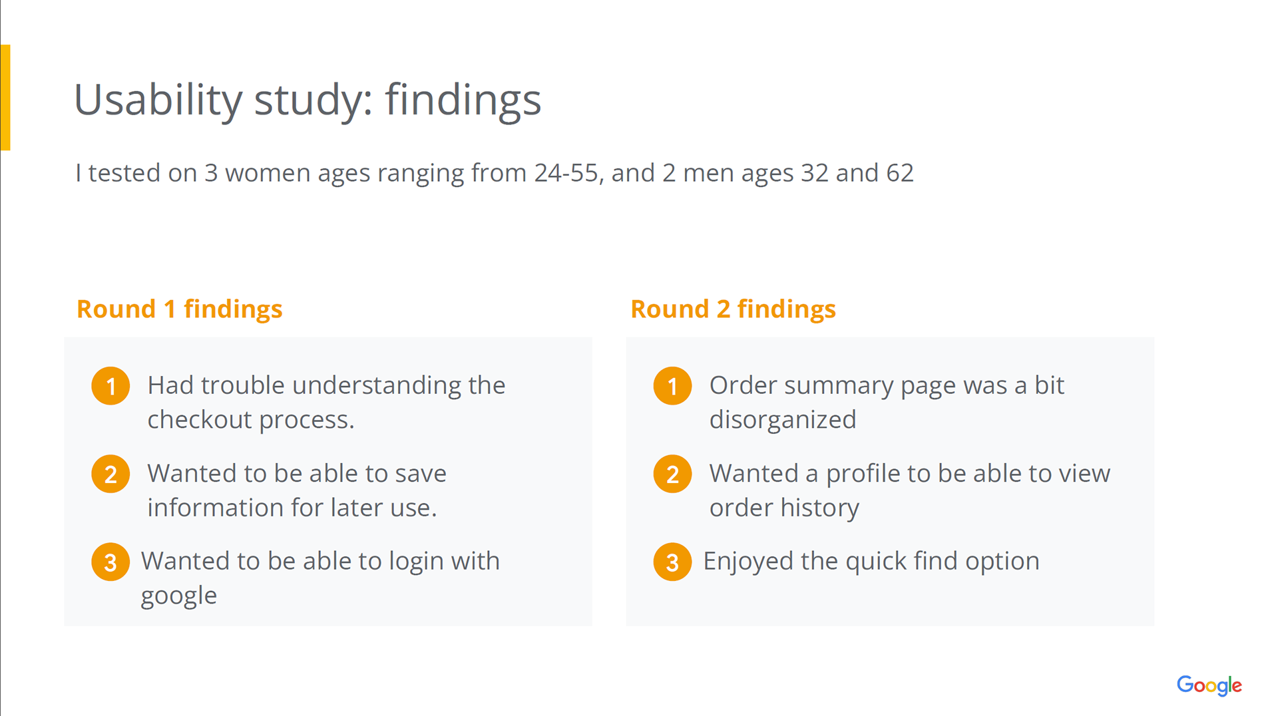Select 'Enjoyed the quick find option' text
Viewport: 1278px width, 716px height.
point(871,561)
